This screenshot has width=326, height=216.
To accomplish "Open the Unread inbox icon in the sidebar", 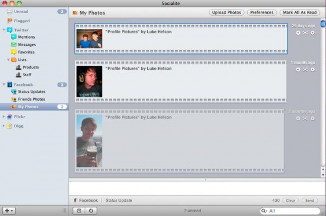I will [x=10, y=11].
